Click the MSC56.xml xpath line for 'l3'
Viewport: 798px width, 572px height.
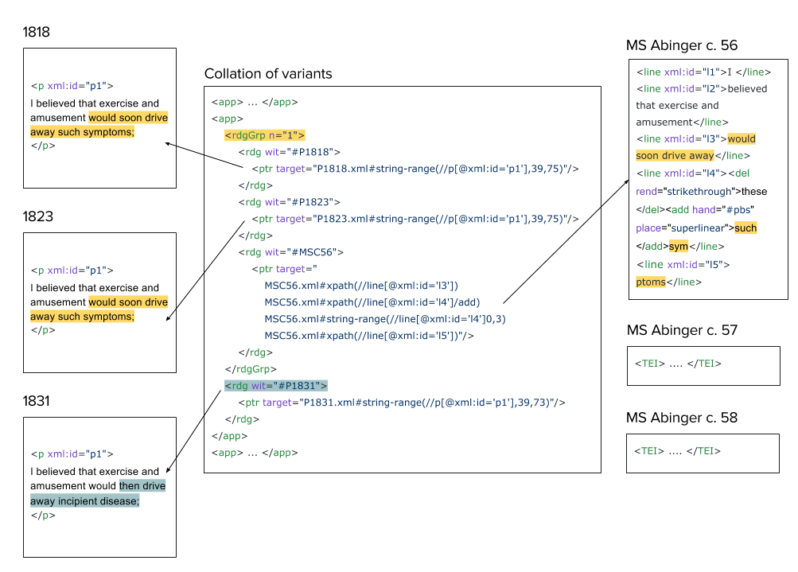(x=361, y=286)
